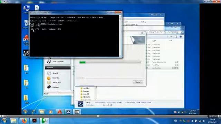This screenshot has width=221, height=124.
Task: Cancel the installation progress dialog
Action: point(138,82)
